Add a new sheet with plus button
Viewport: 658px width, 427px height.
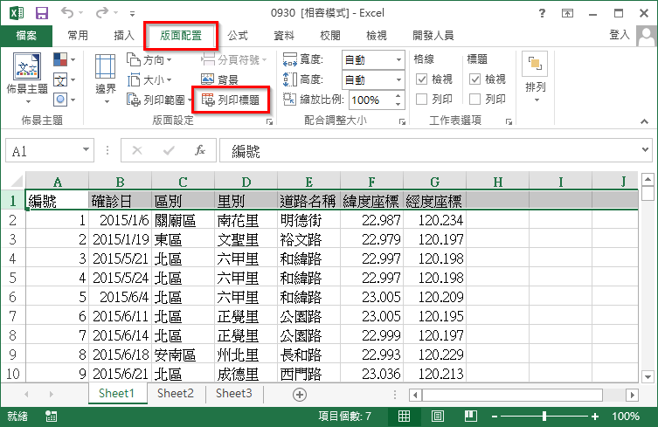coord(300,395)
